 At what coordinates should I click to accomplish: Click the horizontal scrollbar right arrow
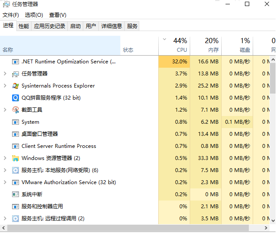[266, 228]
